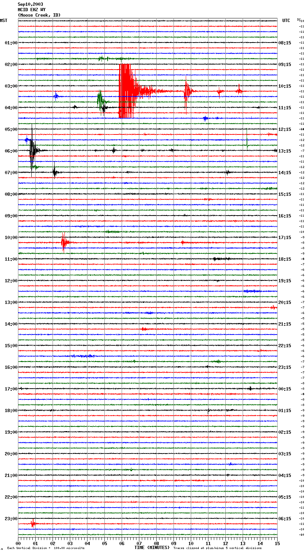The image size is (306, 553).
Task: Click "Traces clipped at plus/minus 5 vertical divisions" note
Action: coord(217,548)
